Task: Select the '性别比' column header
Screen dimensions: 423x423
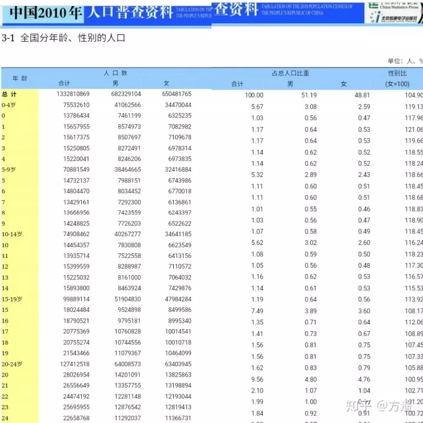Action: click(397, 73)
